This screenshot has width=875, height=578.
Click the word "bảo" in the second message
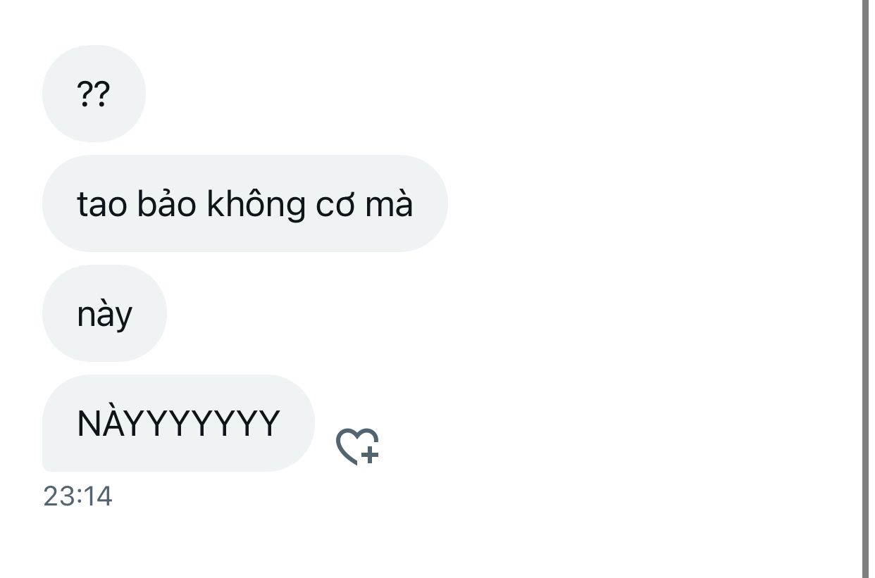[166, 203]
